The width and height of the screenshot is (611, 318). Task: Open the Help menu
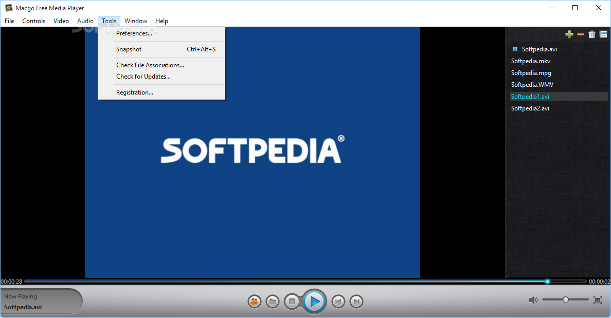[x=161, y=21]
